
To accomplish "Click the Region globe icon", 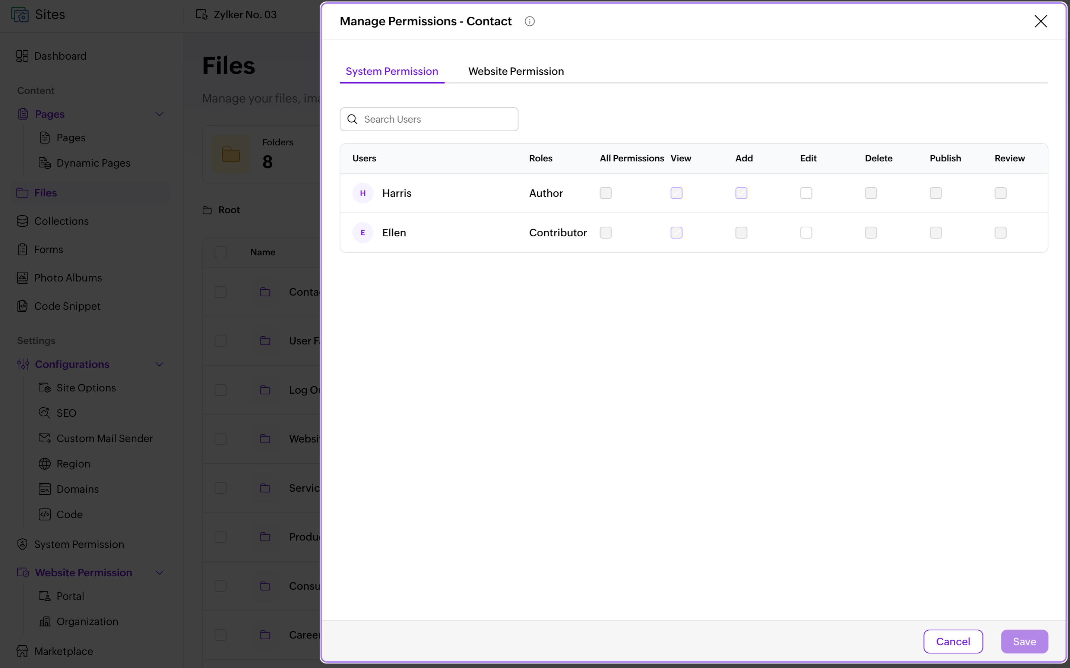I will tap(45, 463).
